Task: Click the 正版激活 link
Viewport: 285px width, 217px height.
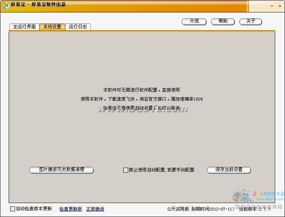Action: click(x=95, y=209)
